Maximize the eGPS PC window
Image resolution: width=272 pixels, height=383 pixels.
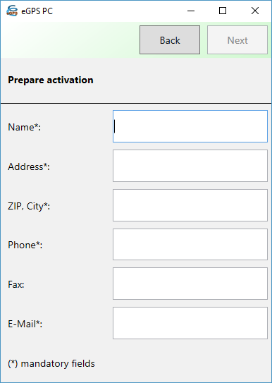tap(223, 11)
